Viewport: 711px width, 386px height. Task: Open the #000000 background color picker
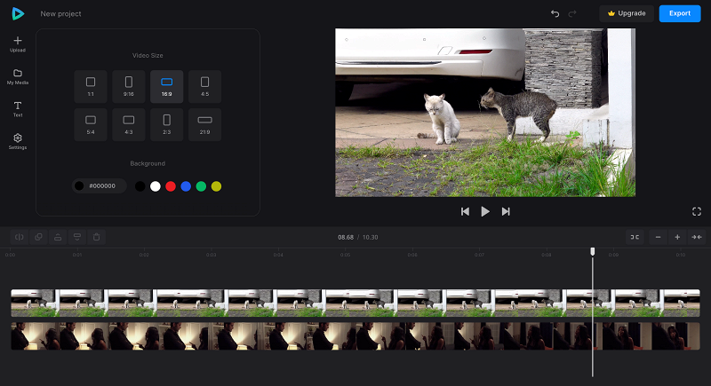coord(99,186)
